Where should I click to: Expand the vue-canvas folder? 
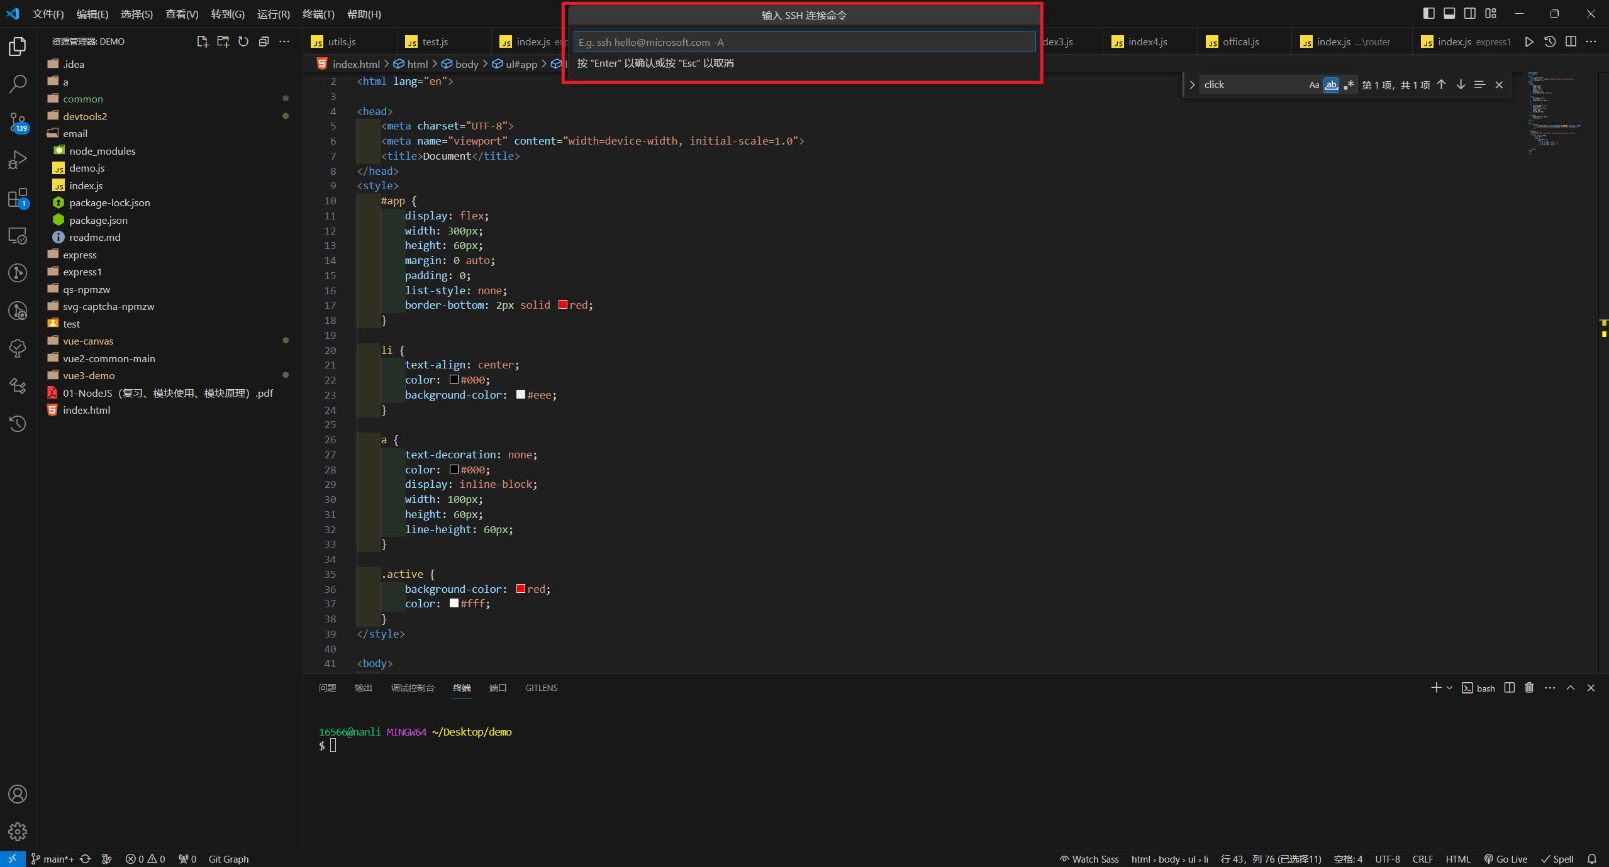88,341
